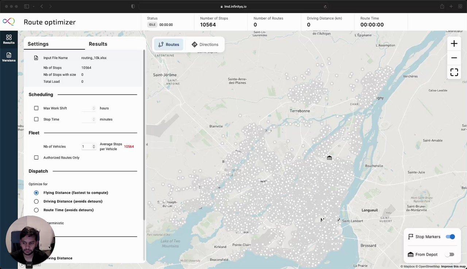Click the settings panel vertical scrollbar
Image resolution: width=467 pixels, height=269 pixels.
(x=144, y=135)
